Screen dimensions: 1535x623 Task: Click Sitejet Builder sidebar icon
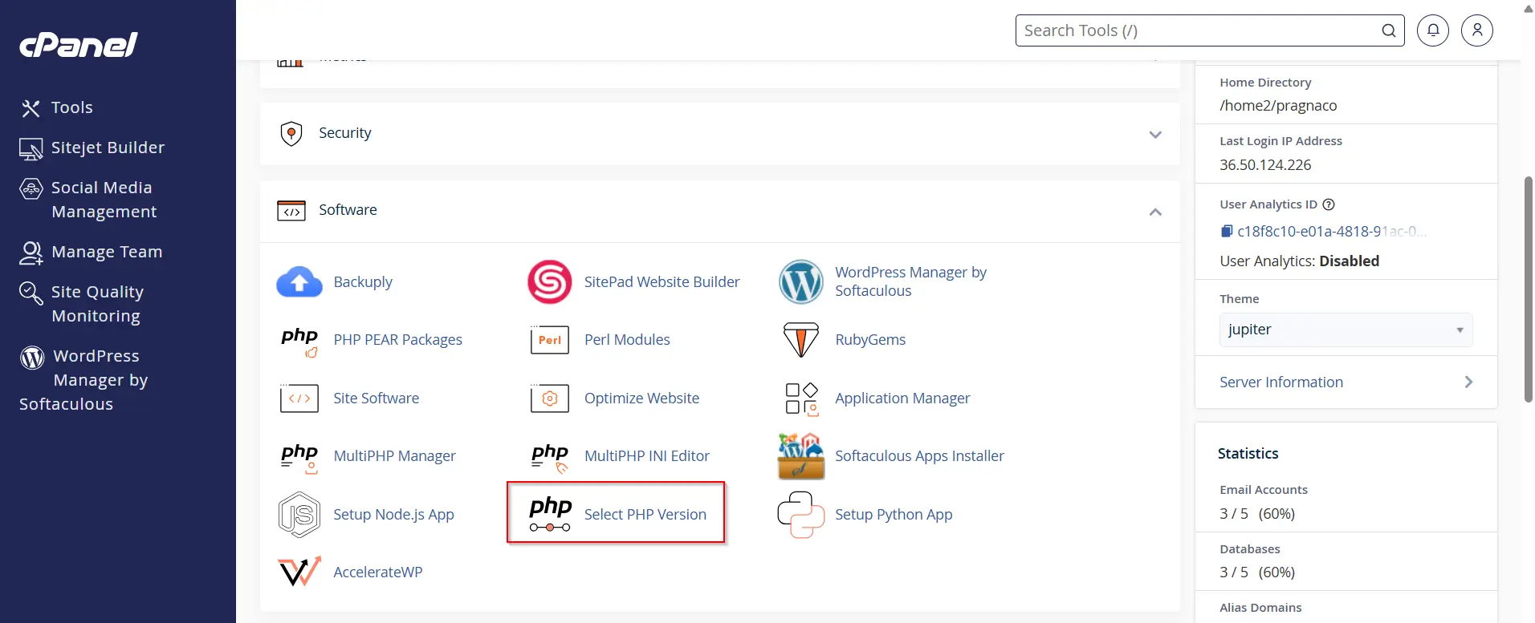point(31,148)
